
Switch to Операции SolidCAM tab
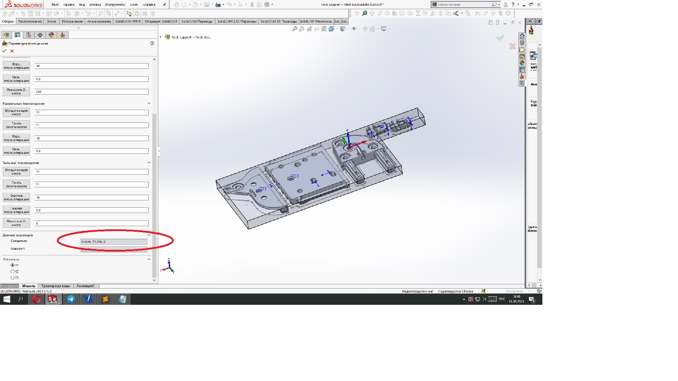pos(161,22)
